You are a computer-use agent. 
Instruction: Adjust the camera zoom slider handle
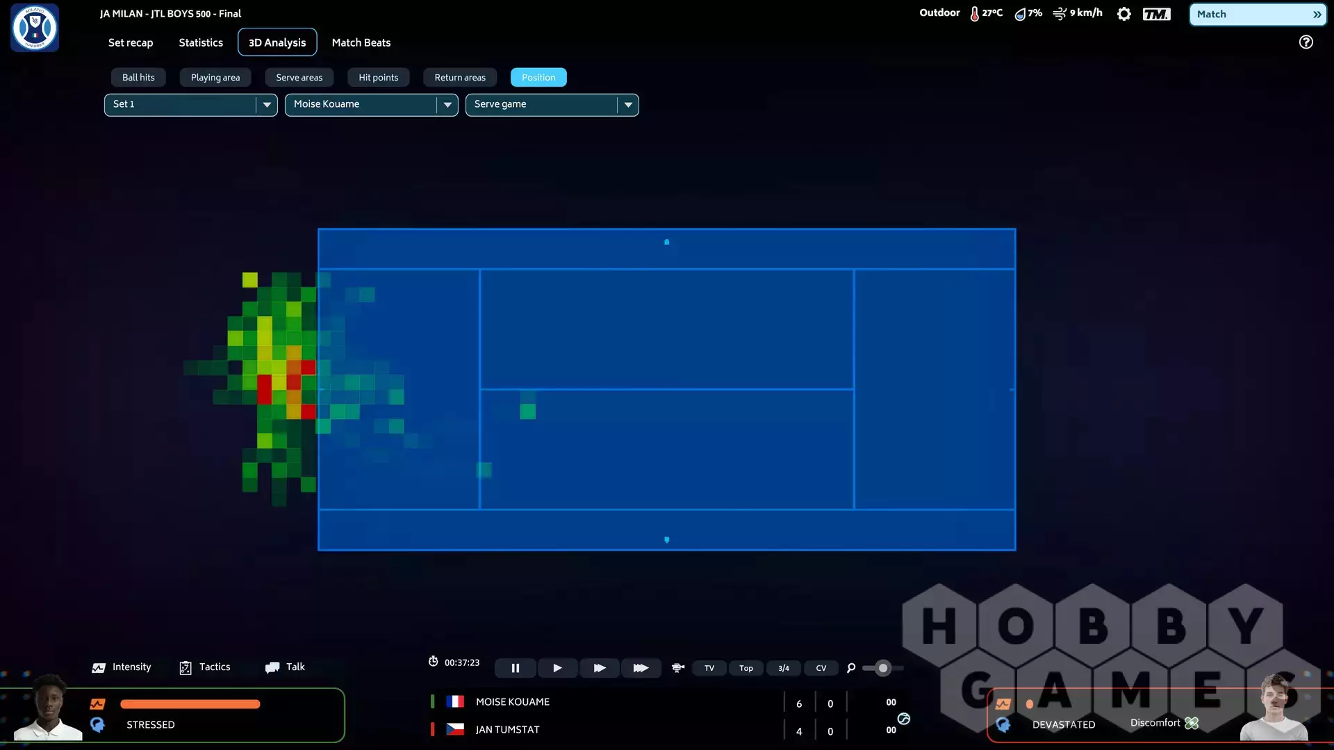coord(882,668)
